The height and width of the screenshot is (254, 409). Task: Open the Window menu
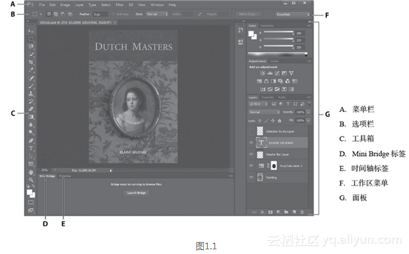pos(157,5)
